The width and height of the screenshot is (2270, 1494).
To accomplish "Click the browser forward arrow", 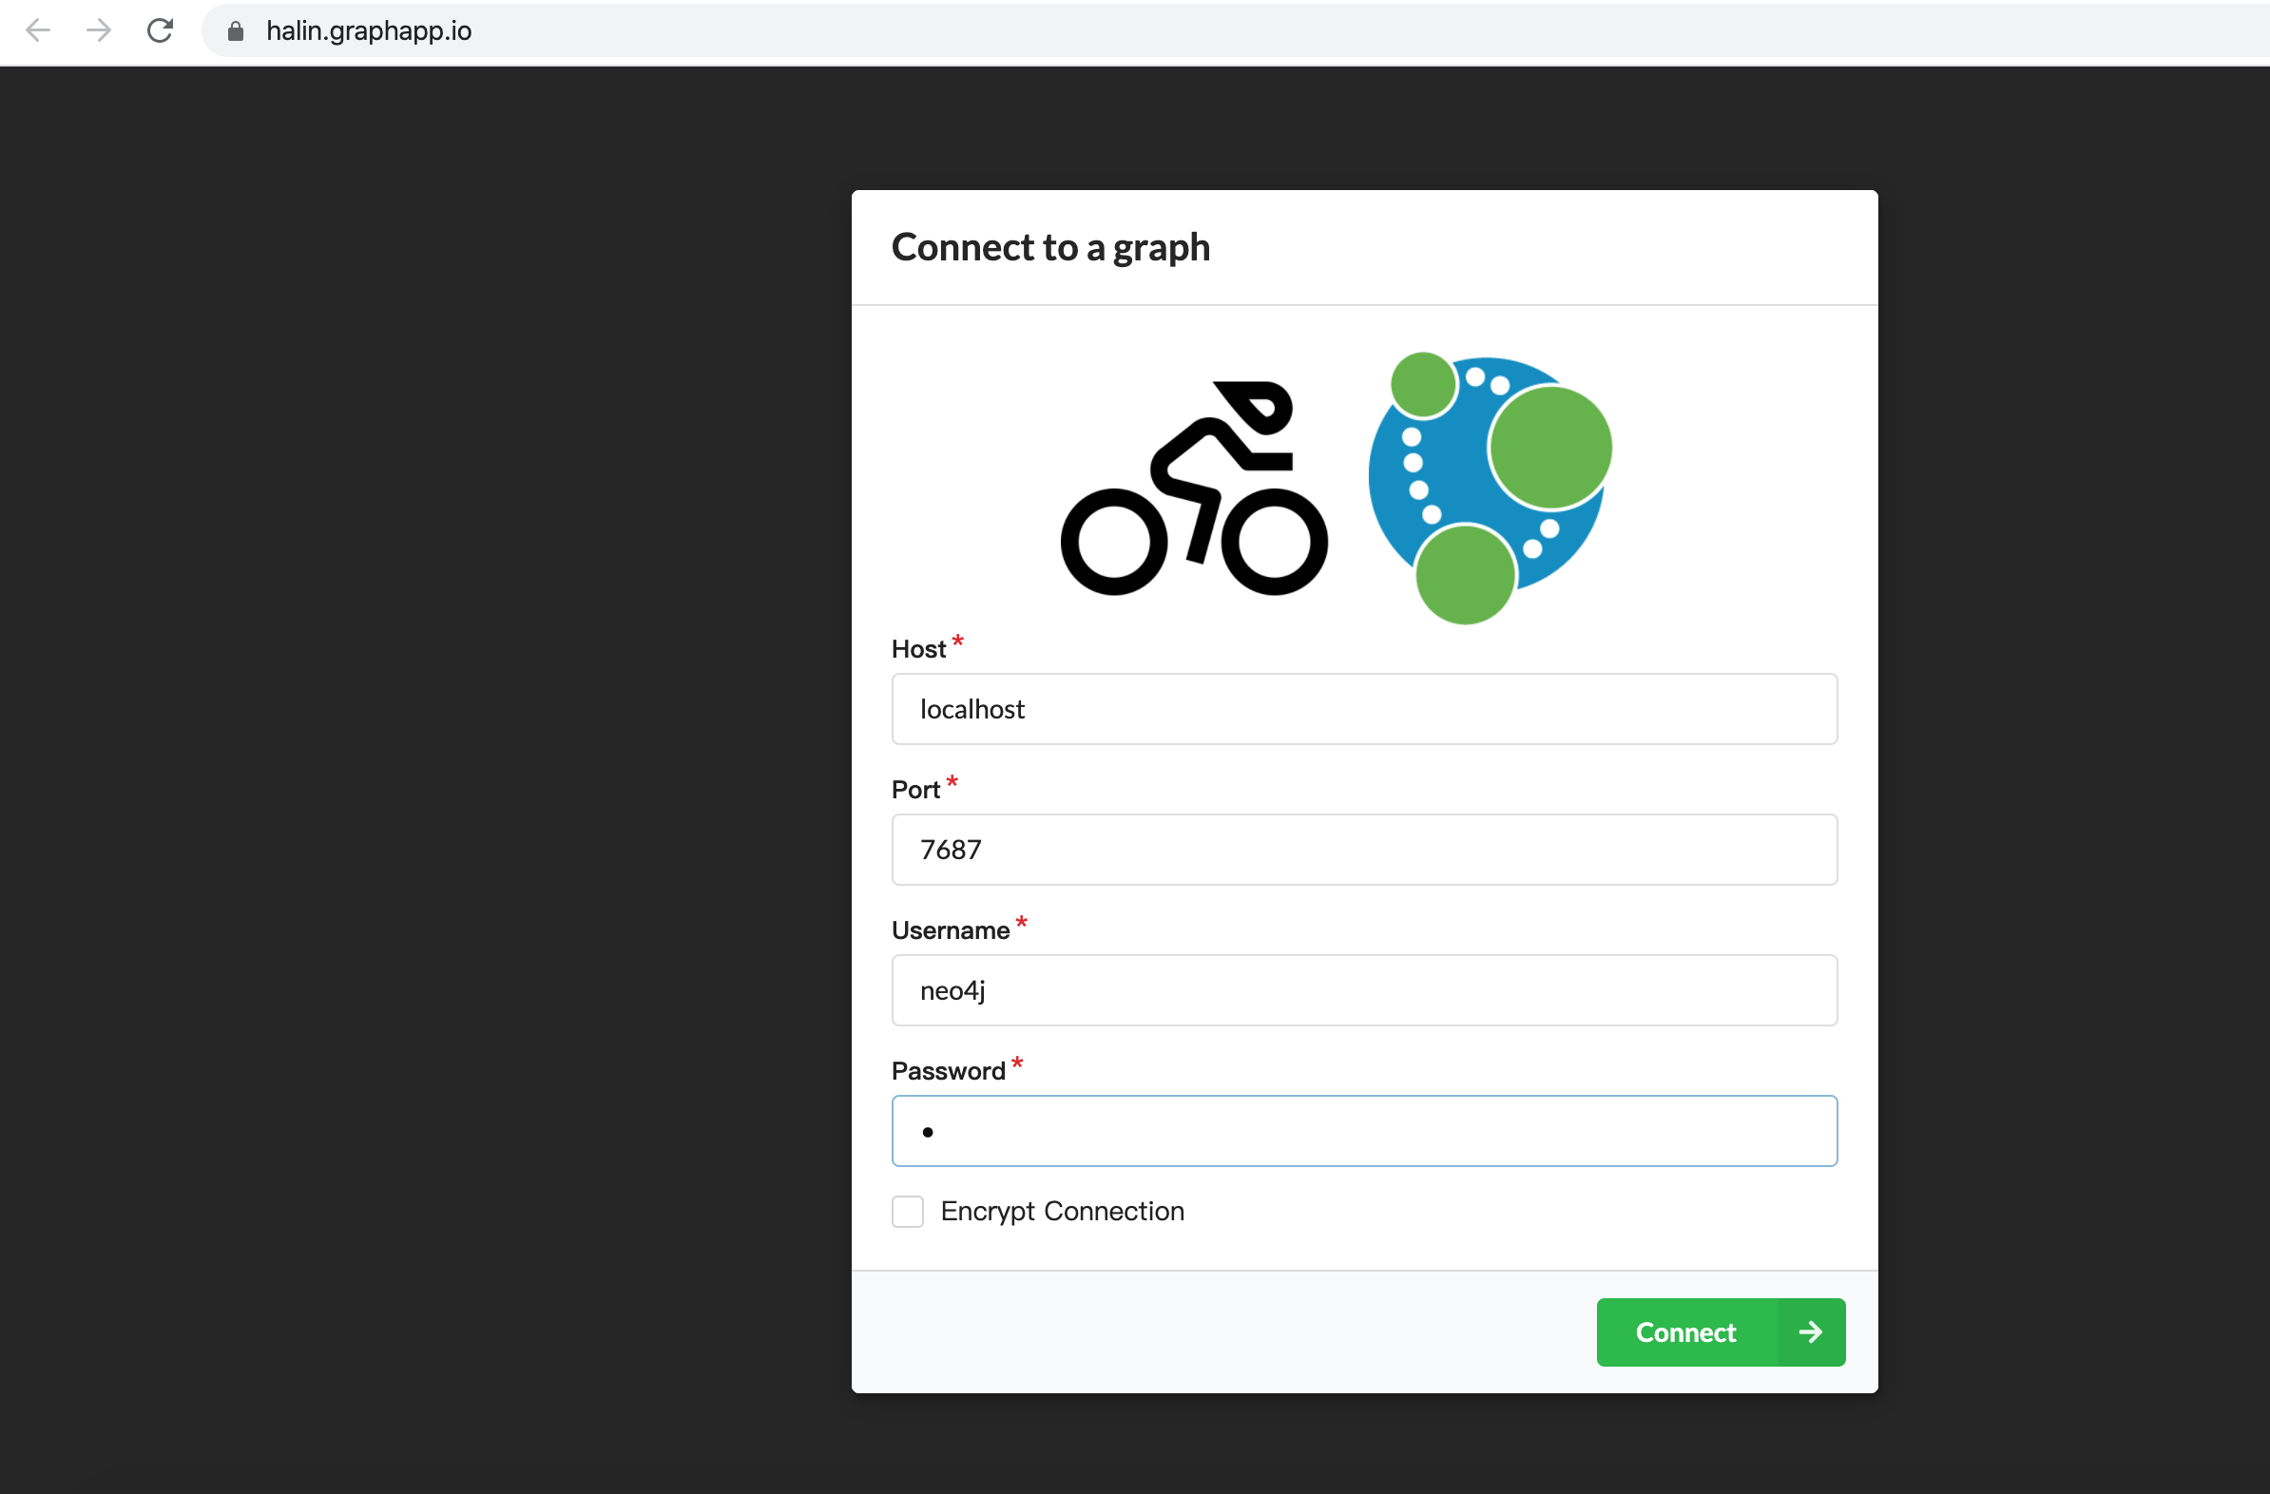I will pos(99,30).
